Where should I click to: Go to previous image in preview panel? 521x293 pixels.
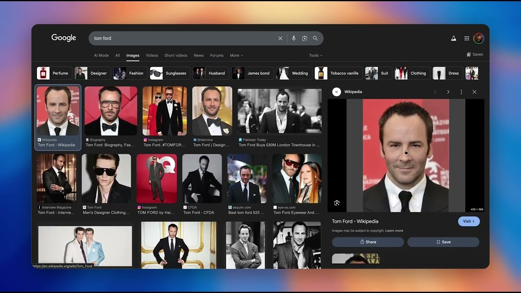pos(435,92)
